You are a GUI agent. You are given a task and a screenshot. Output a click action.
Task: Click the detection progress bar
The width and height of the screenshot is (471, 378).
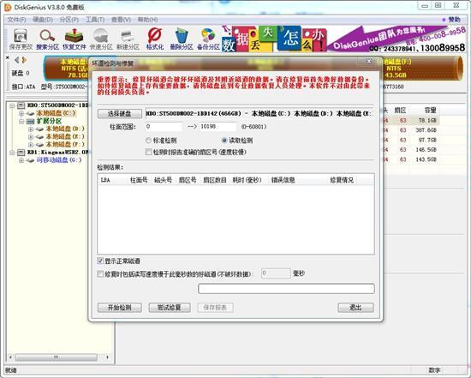pos(286,288)
